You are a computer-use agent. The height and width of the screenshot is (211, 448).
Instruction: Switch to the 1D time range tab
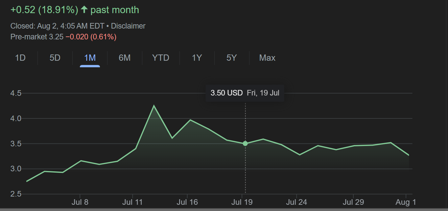(20, 58)
